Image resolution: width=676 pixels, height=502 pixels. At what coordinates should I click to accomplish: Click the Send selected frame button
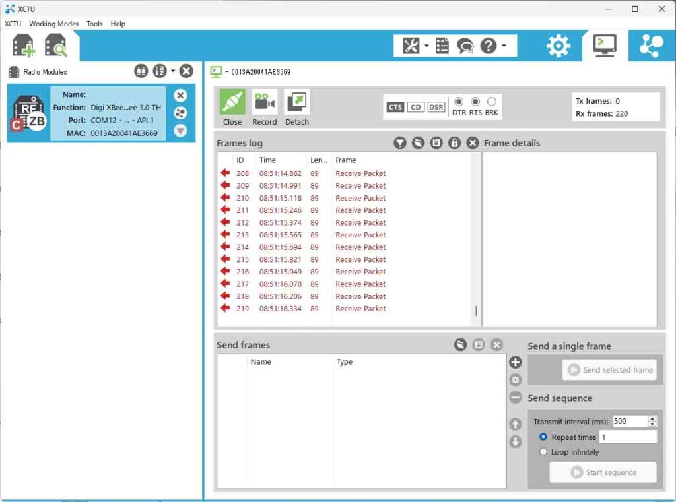[x=609, y=370]
